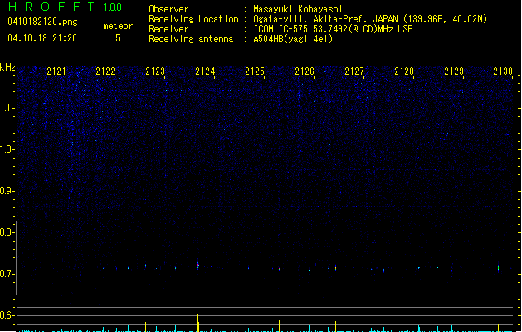Click the 0.9 kHz frequency tick label
This screenshot has height=332, width=522.
[7, 191]
